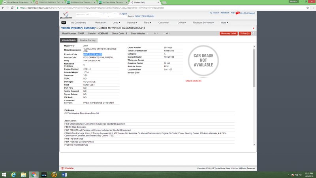Switch to the Pipeline Tracking tab

88,40
